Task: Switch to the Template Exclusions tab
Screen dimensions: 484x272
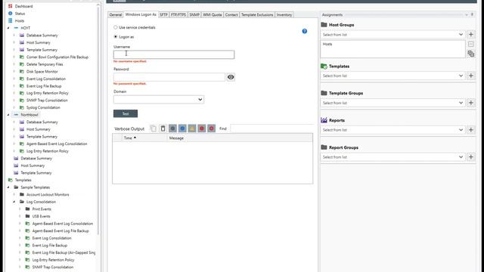Action: 257,15
